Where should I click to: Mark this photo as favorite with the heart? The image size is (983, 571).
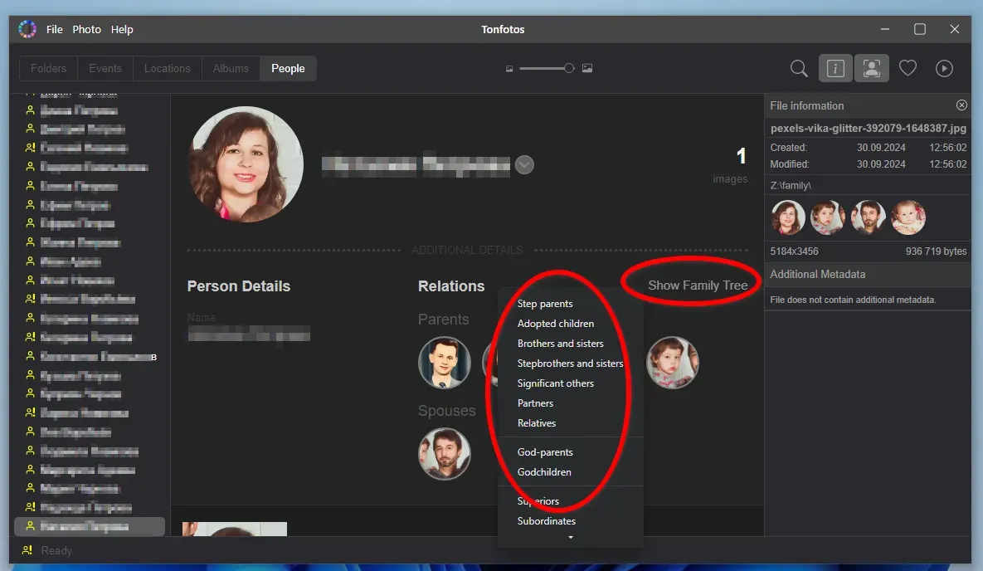click(908, 68)
